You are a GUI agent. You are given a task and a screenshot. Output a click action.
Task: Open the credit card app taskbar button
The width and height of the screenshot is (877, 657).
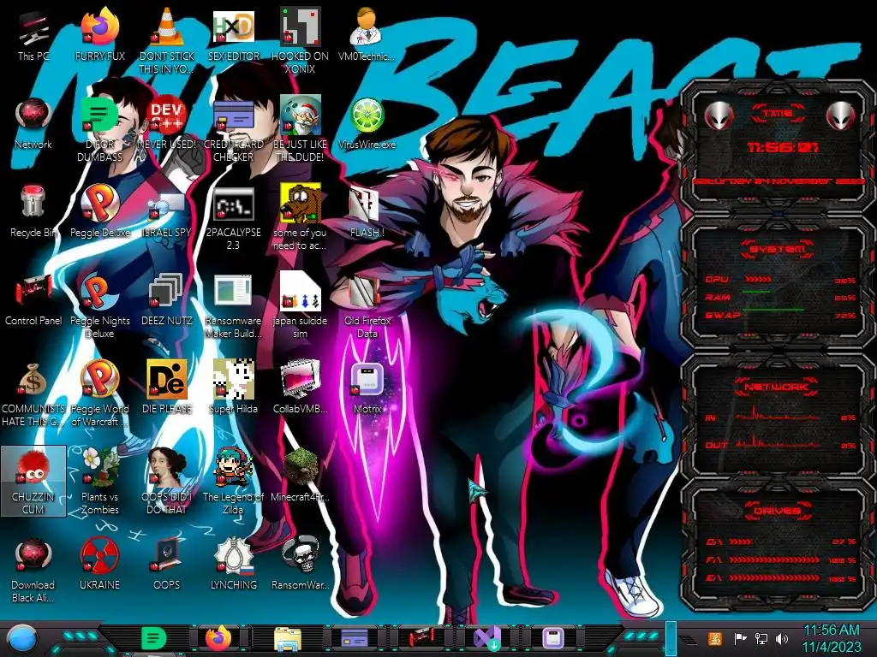coord(355,638)
